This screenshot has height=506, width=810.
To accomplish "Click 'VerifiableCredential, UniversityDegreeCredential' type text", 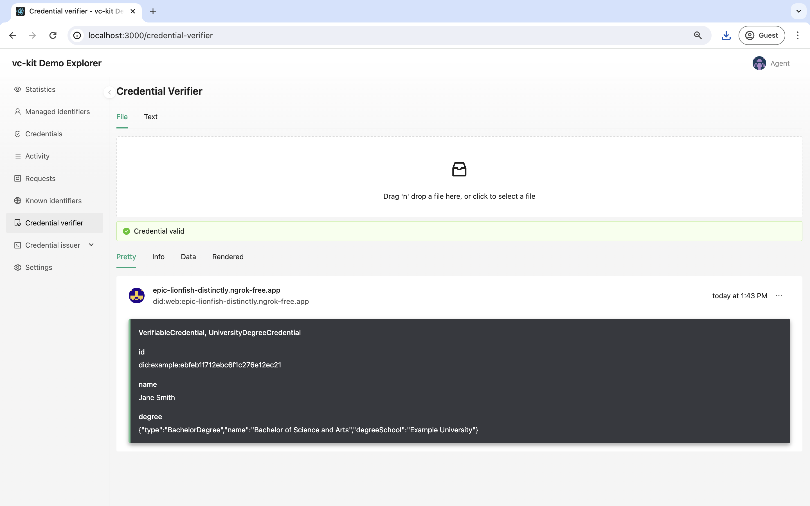I will coord(220,333).
